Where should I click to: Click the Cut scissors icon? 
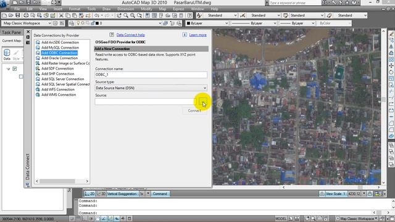coord(61,15)
